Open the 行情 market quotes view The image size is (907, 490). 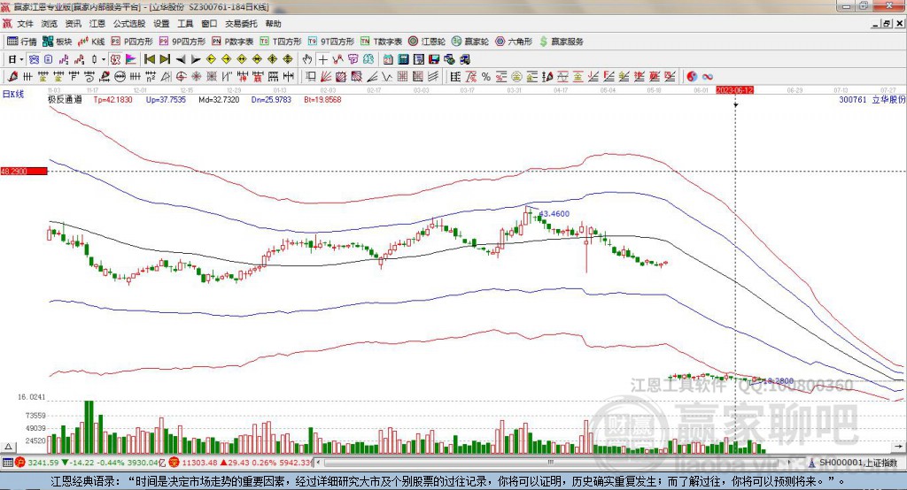click(22, 42)
